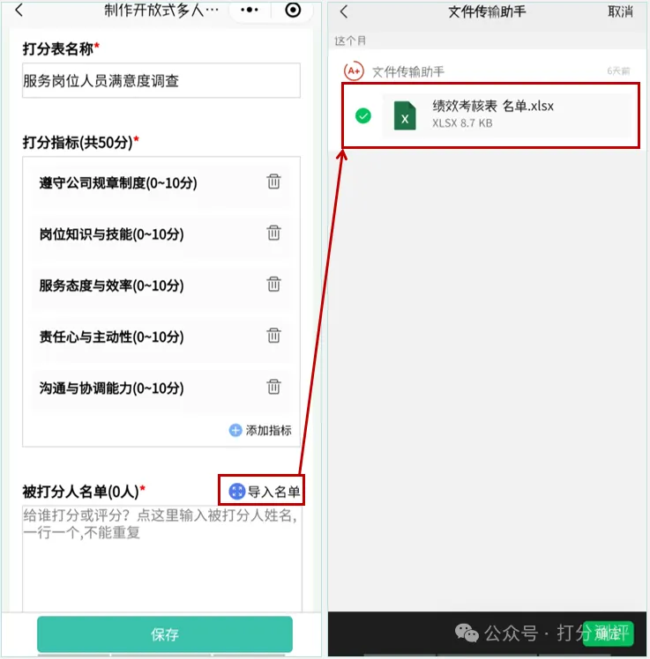This screenshot has height=659, width=650.
Task: Tap the green confirm button at bottom right
Action: [609, 633]
